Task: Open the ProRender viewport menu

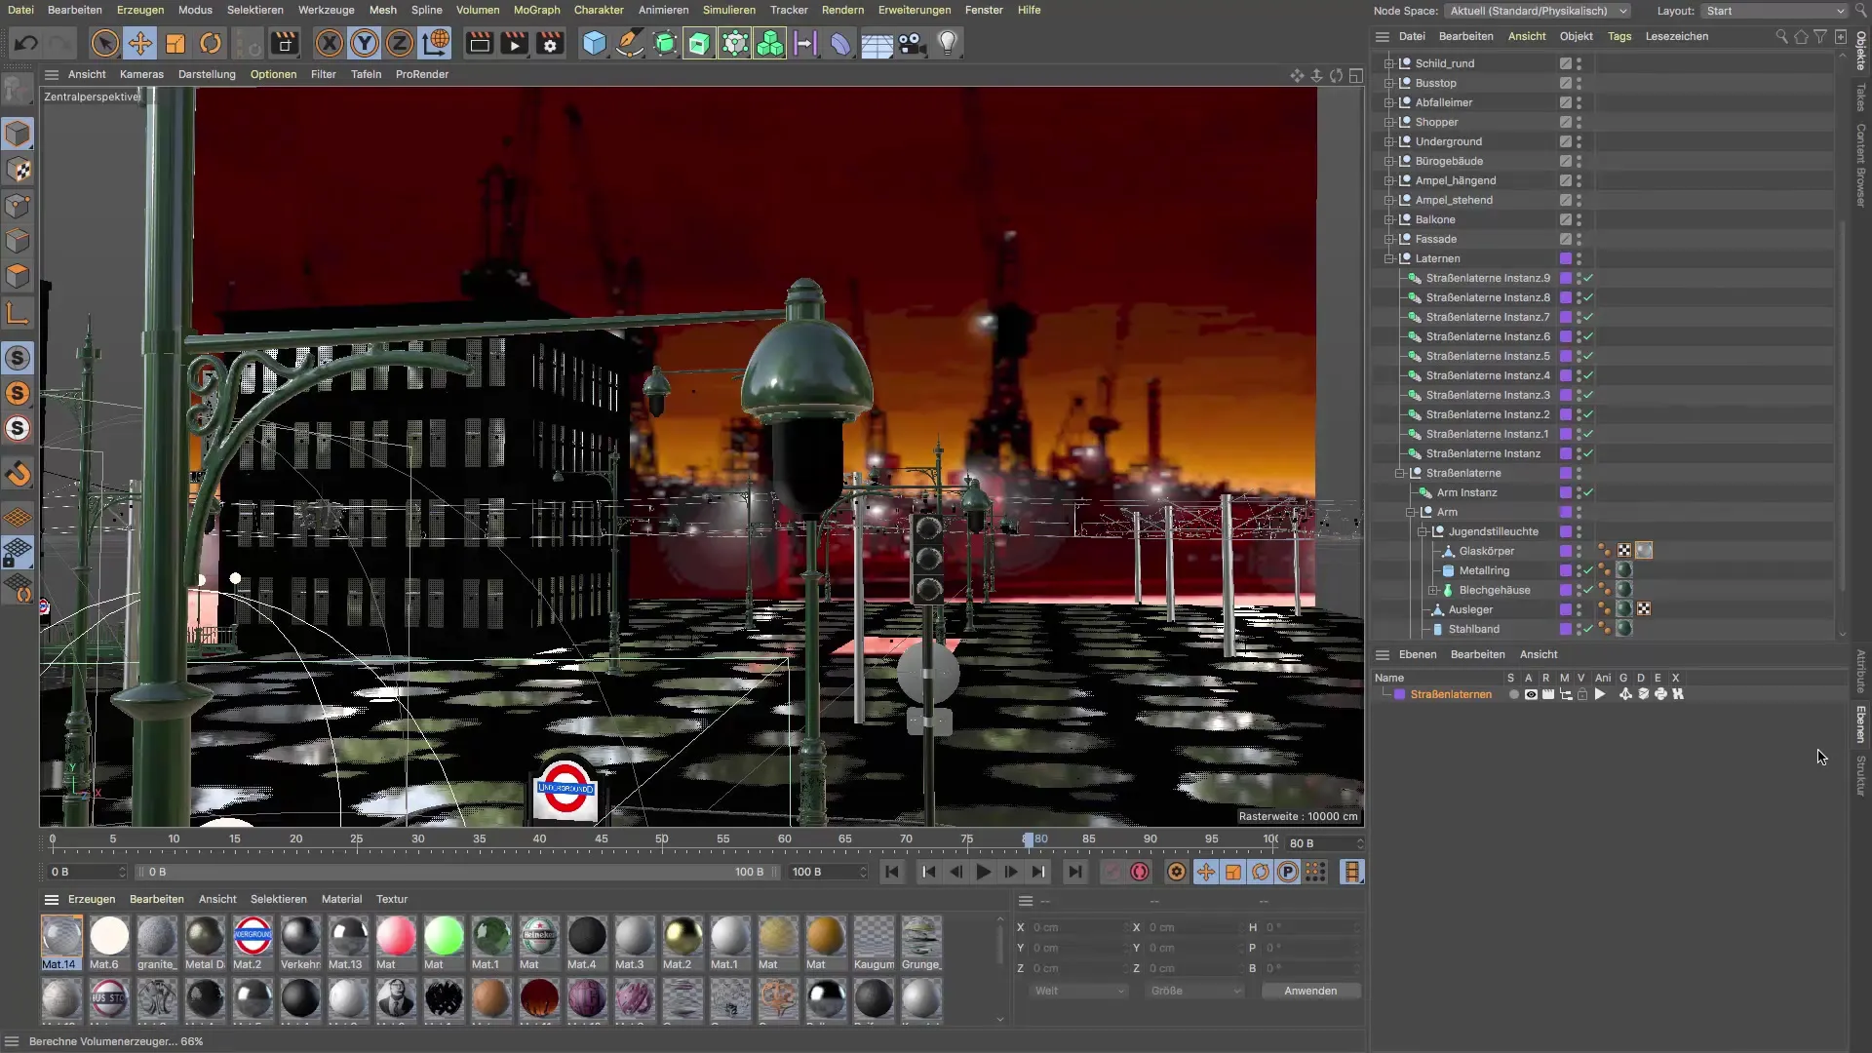Action: pos(422,74)
